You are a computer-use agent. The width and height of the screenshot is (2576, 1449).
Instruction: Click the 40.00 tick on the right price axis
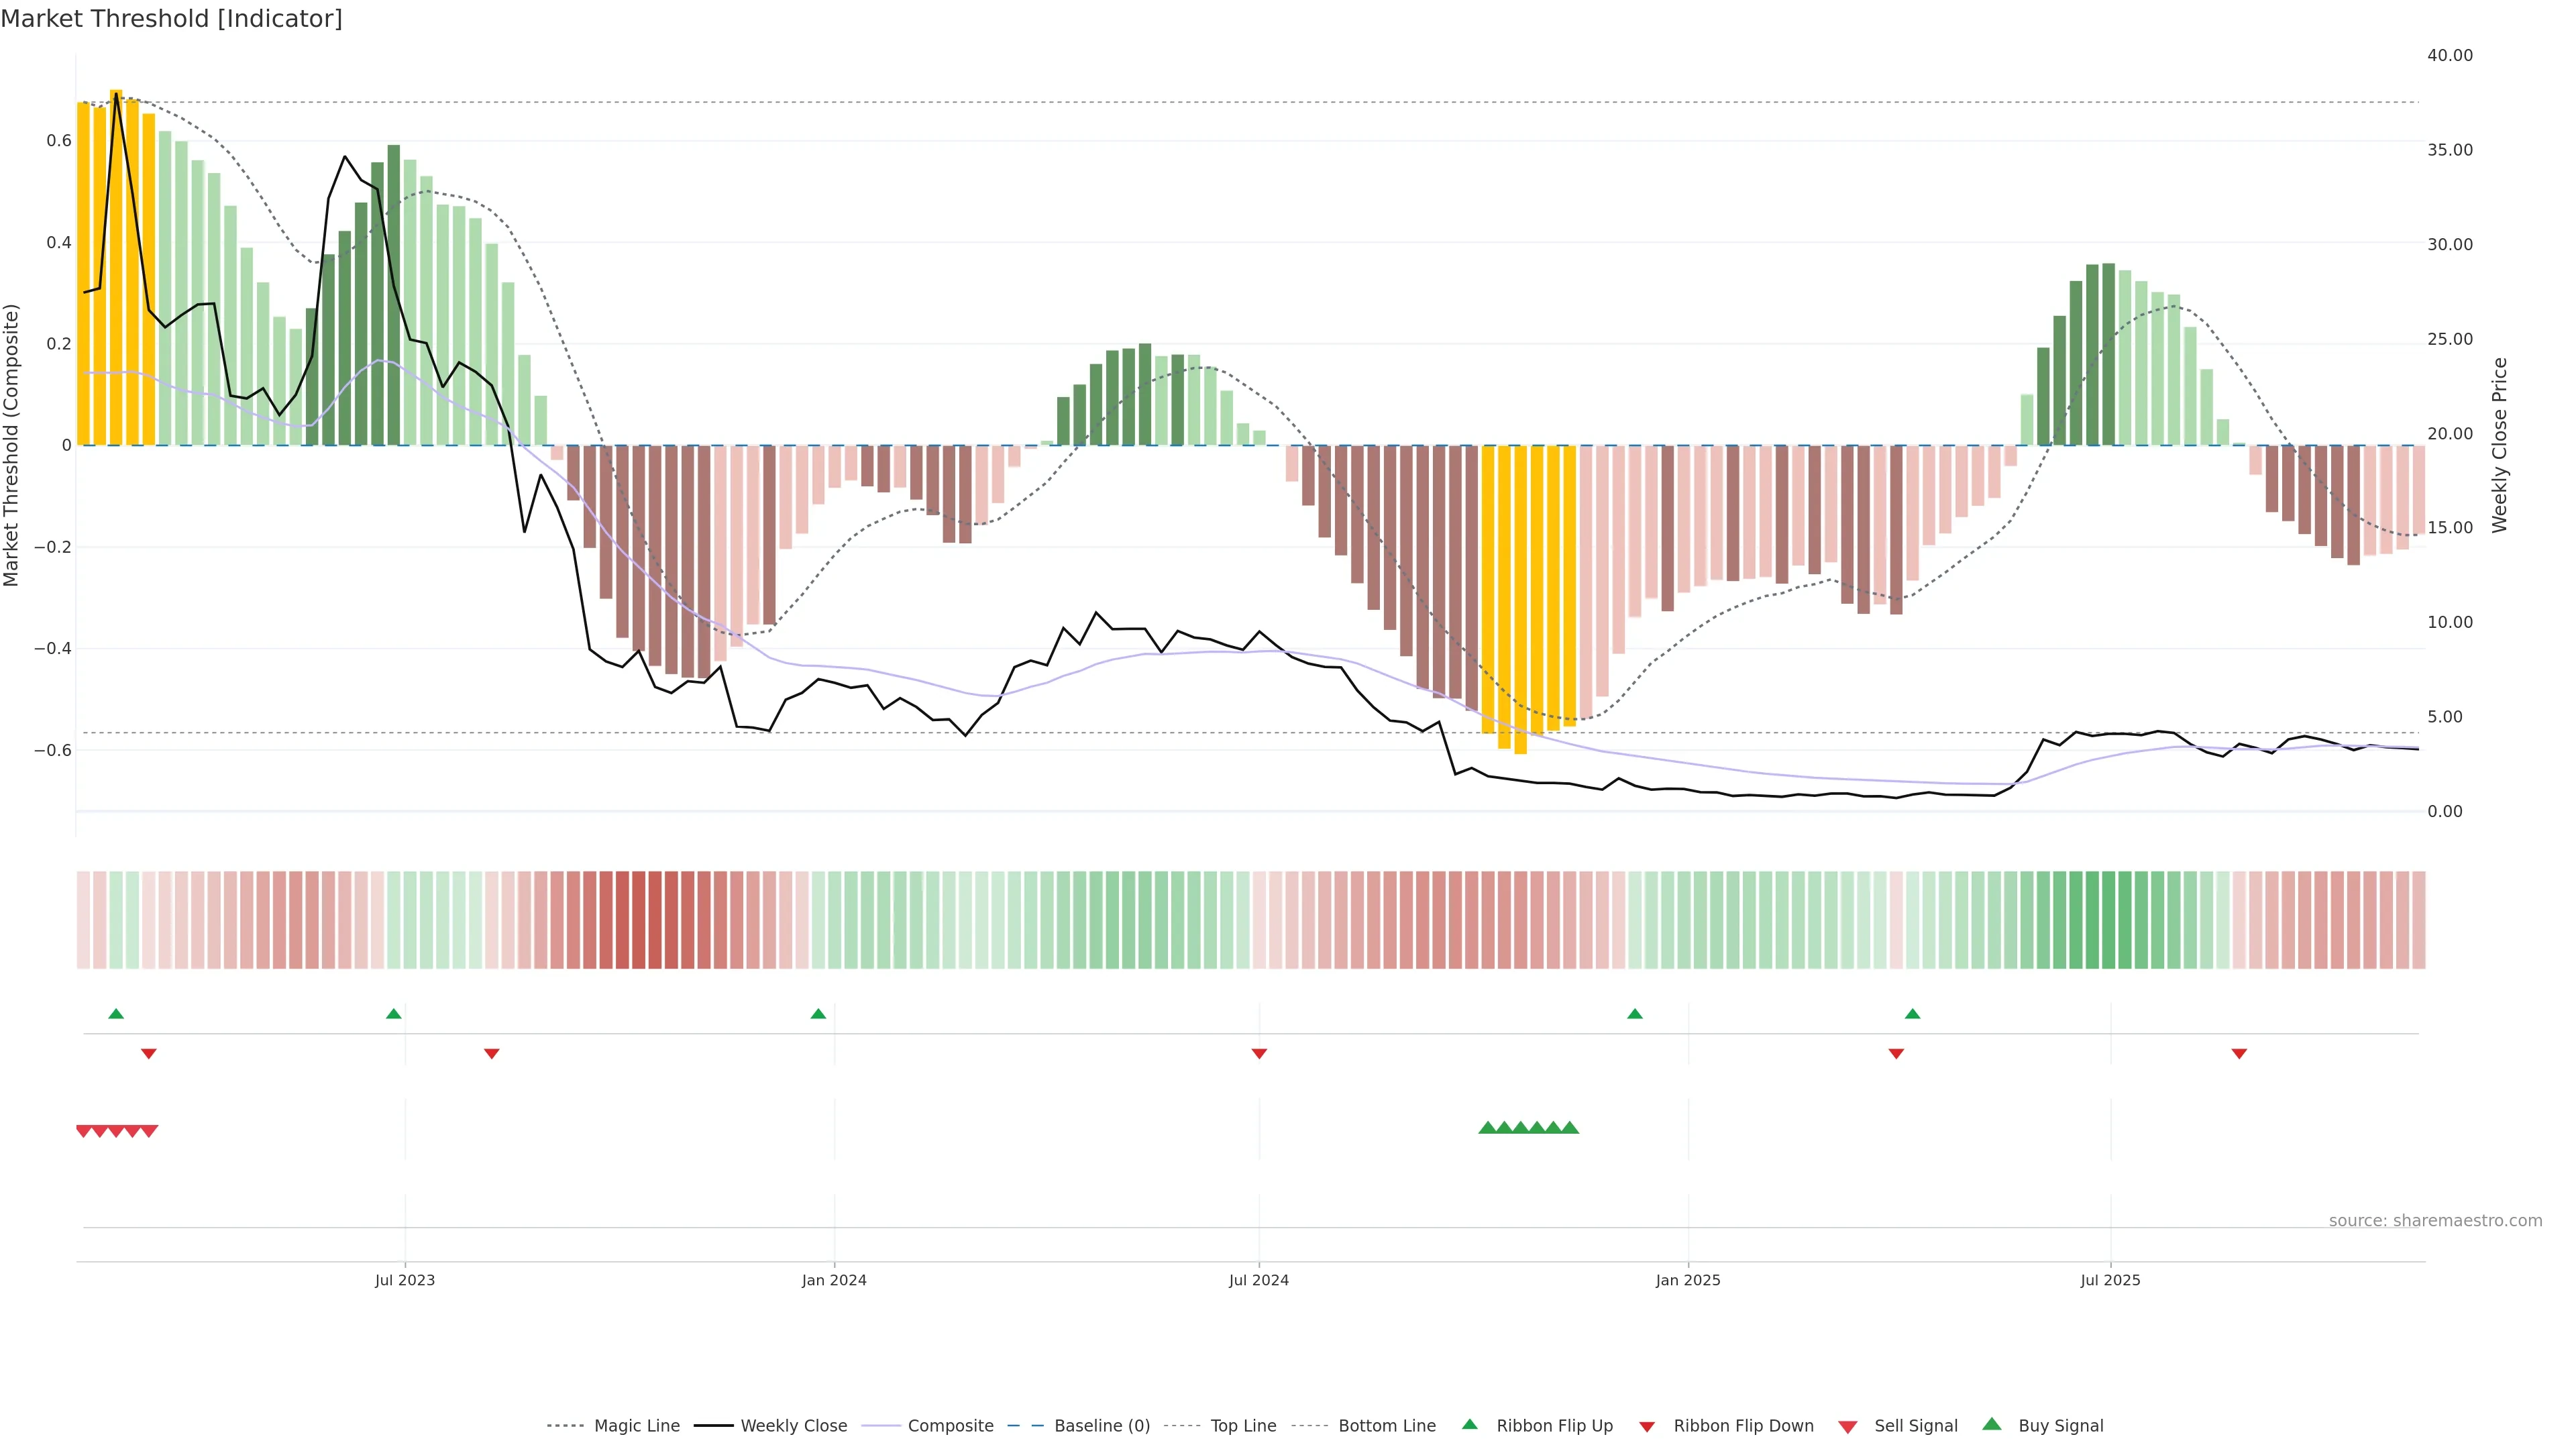2450,55
